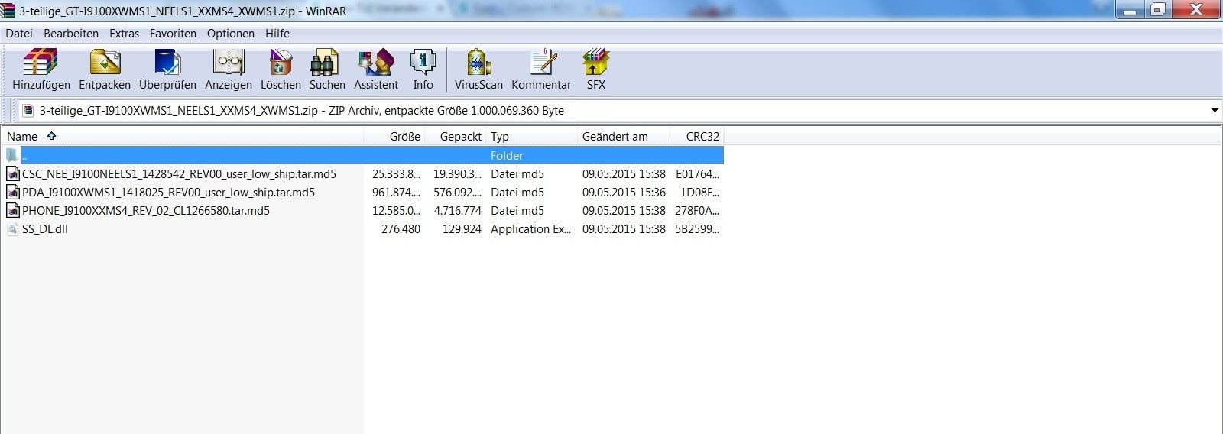Click the parent folder icon

(x=12, y=155)
